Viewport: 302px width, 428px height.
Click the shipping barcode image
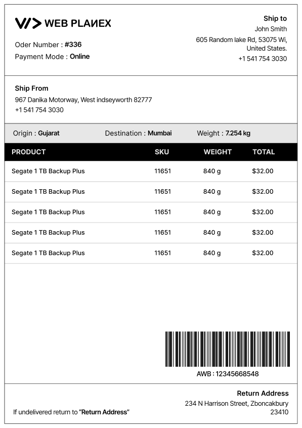tap(228, 349)
